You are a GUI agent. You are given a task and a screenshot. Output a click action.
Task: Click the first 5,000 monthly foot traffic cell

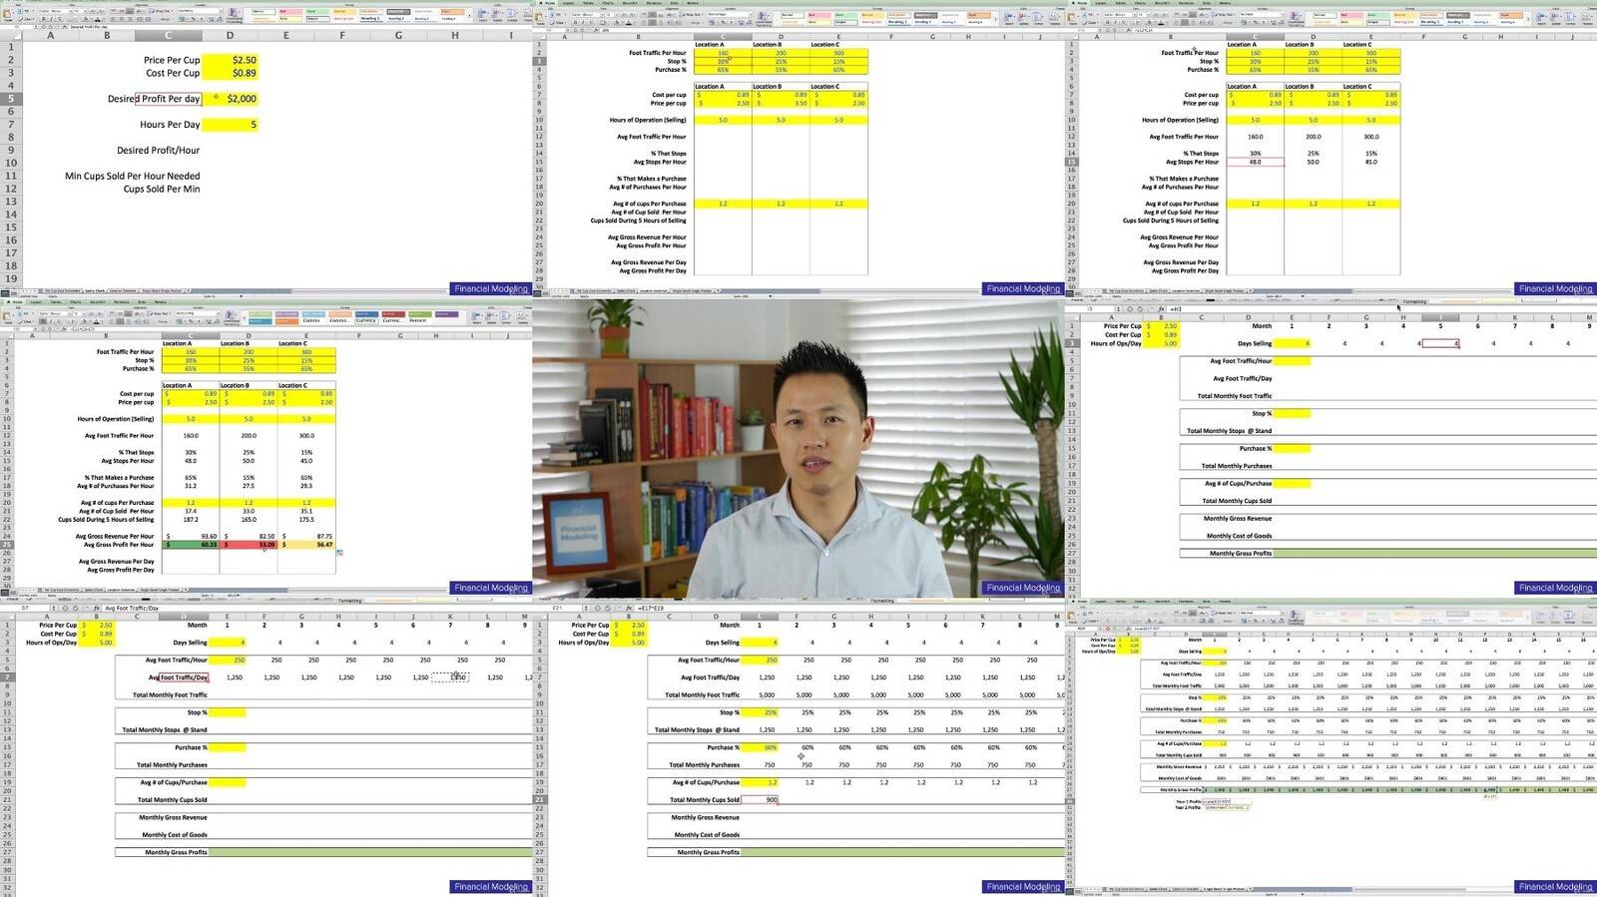point(760,695)
